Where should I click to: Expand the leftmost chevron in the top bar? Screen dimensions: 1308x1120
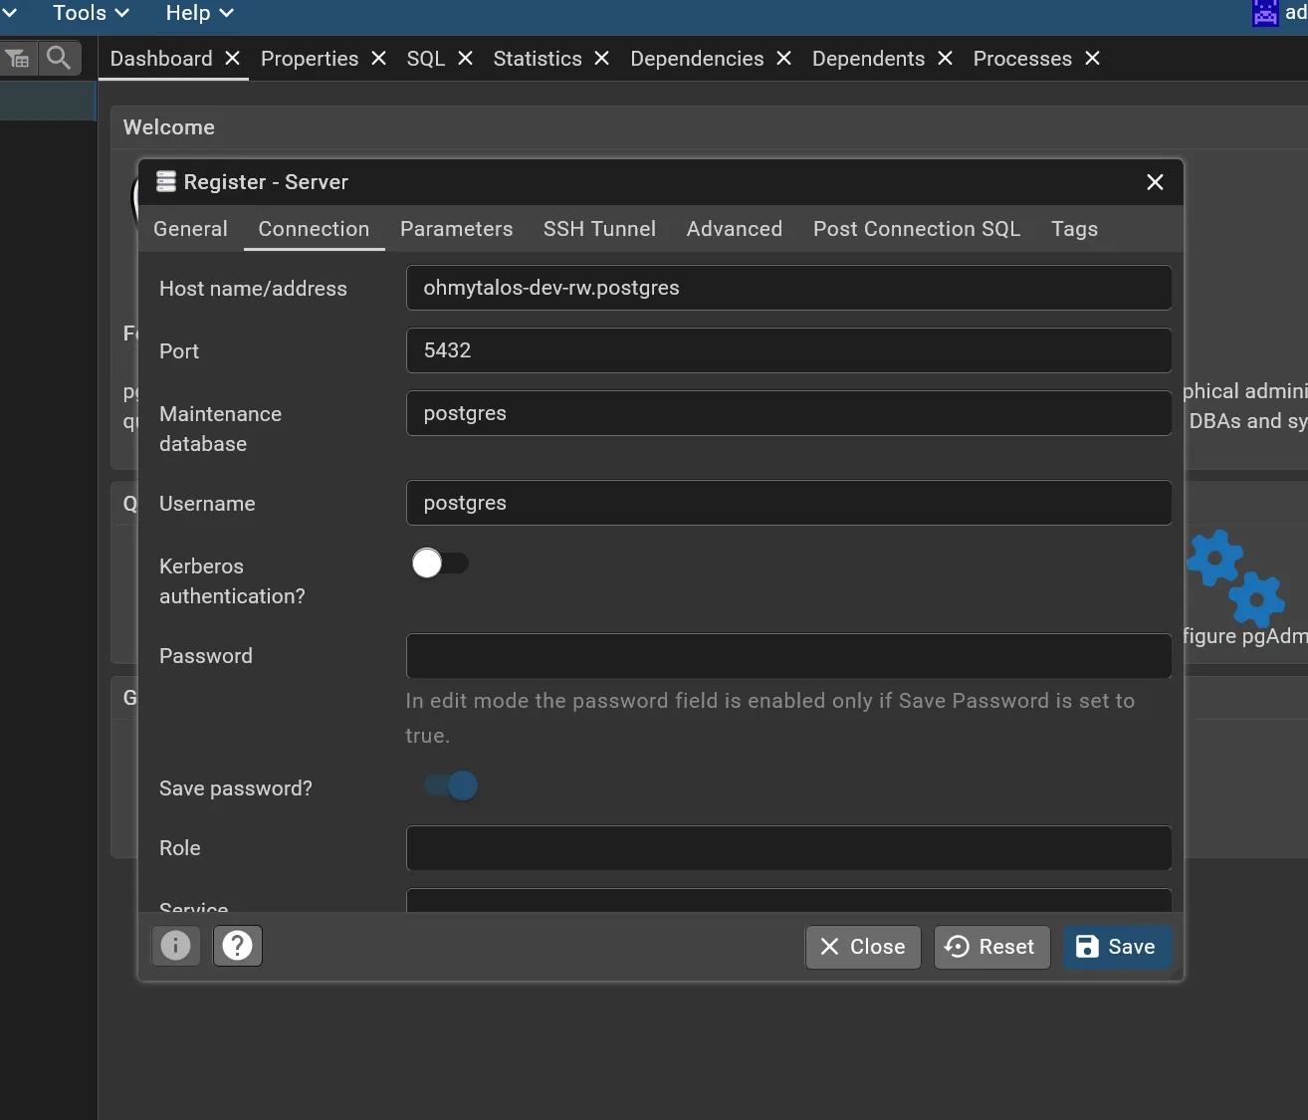(11, 13)
